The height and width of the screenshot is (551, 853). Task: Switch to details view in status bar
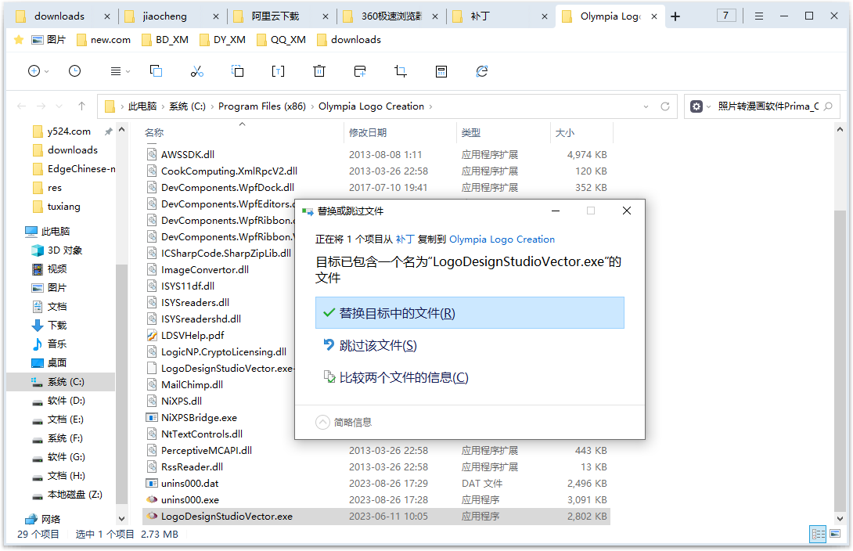point(819,534)
